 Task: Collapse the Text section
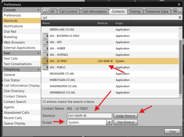(x=38, y=53)
